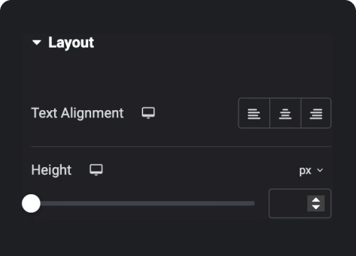Click the Height slider track

click(x=142, y=203)
